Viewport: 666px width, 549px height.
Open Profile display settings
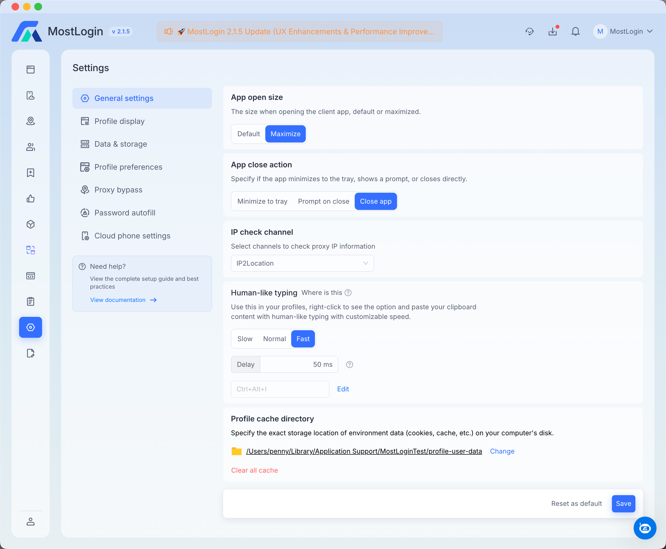[x=142, y=121]
